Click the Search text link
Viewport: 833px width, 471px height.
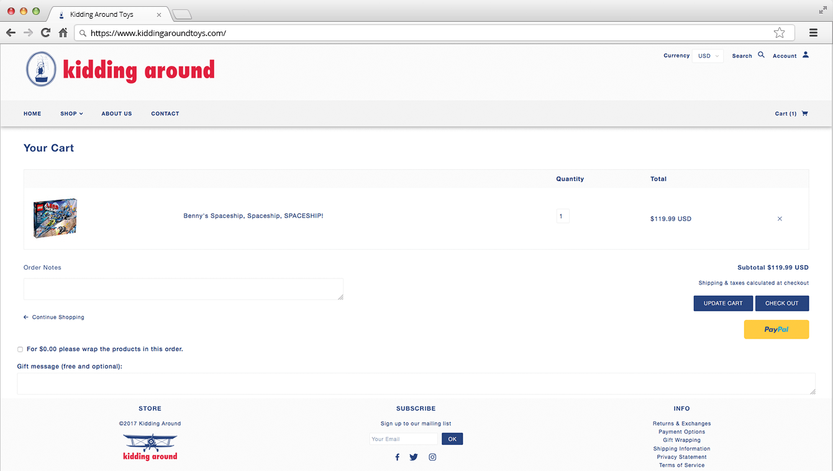pyautogui.click(x=742, y=56)
